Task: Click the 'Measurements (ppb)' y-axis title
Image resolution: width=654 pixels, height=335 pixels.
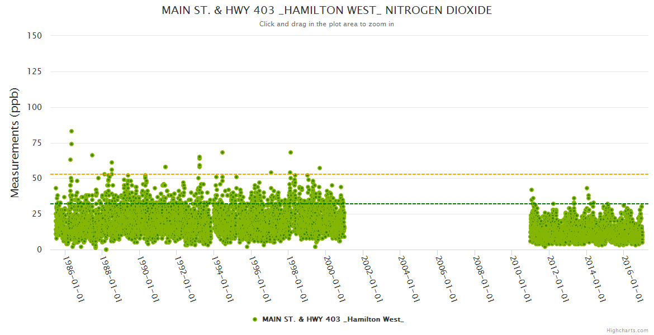Action: coord(15,142)
